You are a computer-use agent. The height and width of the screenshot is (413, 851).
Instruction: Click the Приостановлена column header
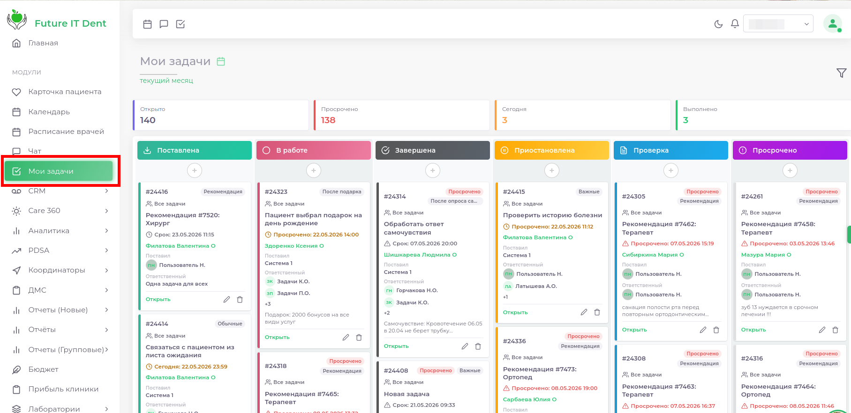coord(552,150)
